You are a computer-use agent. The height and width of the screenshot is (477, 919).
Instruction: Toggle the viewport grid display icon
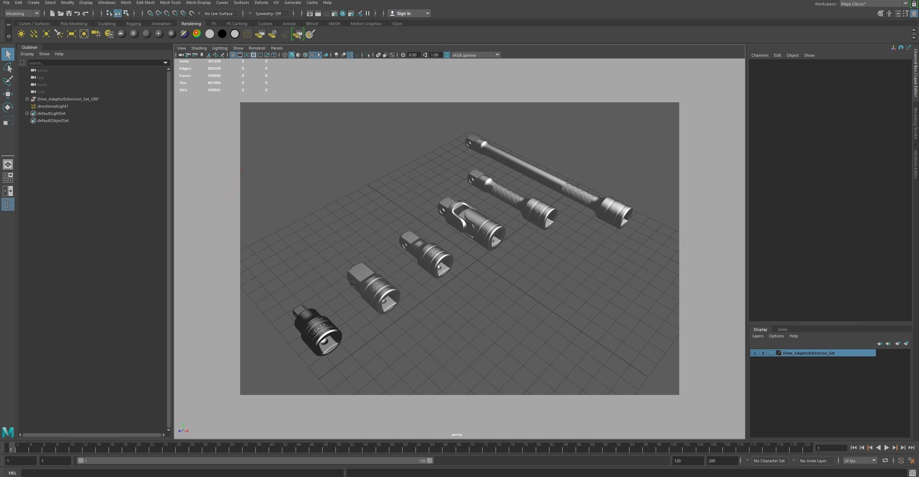tap(233, 55)
